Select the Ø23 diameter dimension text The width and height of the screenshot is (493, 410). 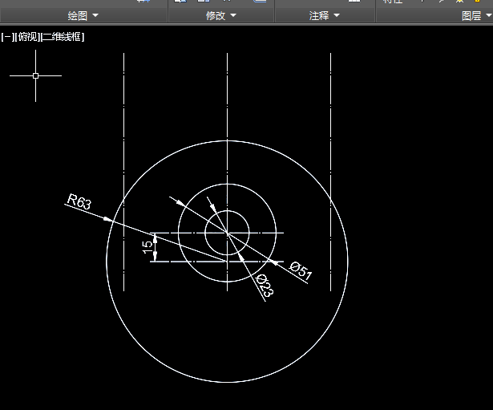[x=265, y=286]
